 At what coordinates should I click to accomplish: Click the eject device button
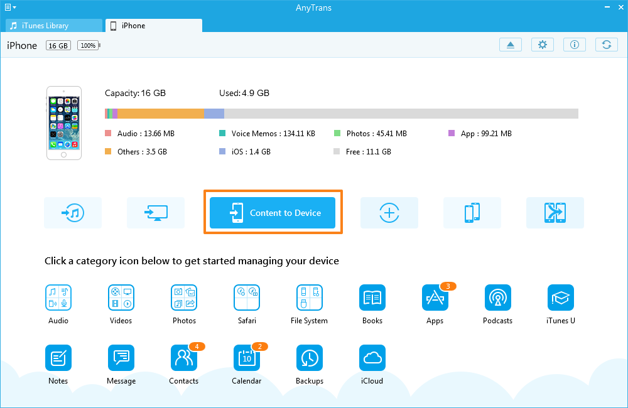511,45
